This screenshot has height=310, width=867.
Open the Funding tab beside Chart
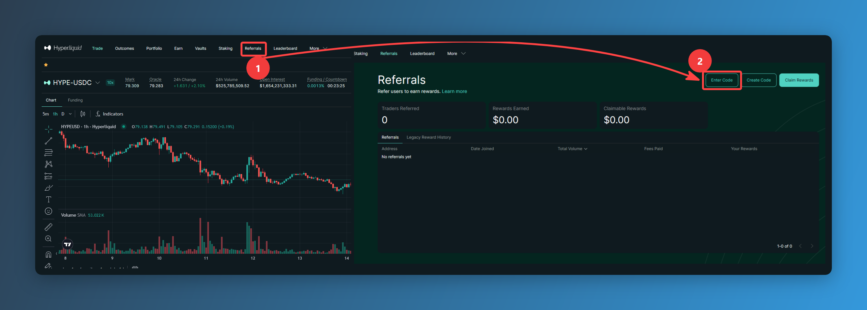click(x=75, y=100)
